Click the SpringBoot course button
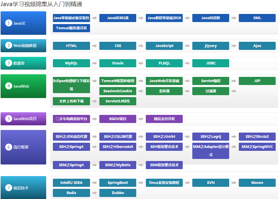This screenshot has height=199, width=278. pyautogui.click(x=118, y=183)
